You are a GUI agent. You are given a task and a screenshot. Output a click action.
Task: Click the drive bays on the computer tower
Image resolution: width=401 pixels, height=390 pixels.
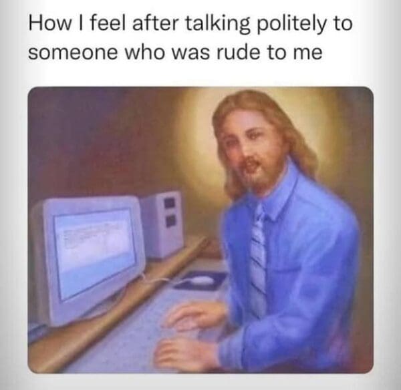[170, 212]
